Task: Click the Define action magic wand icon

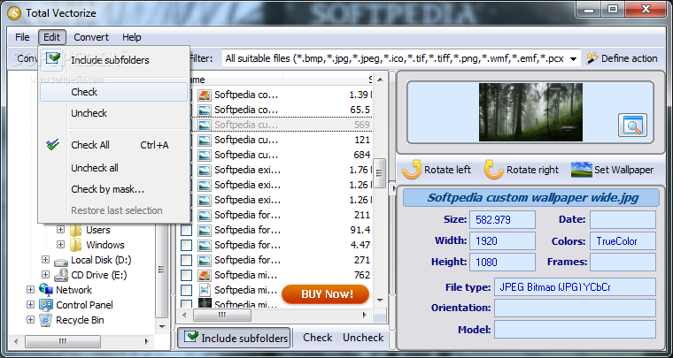Action: [x=592, y=58]
